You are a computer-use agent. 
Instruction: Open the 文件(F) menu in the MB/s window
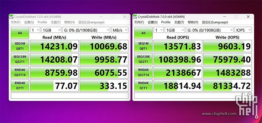[x=15, y=22]
